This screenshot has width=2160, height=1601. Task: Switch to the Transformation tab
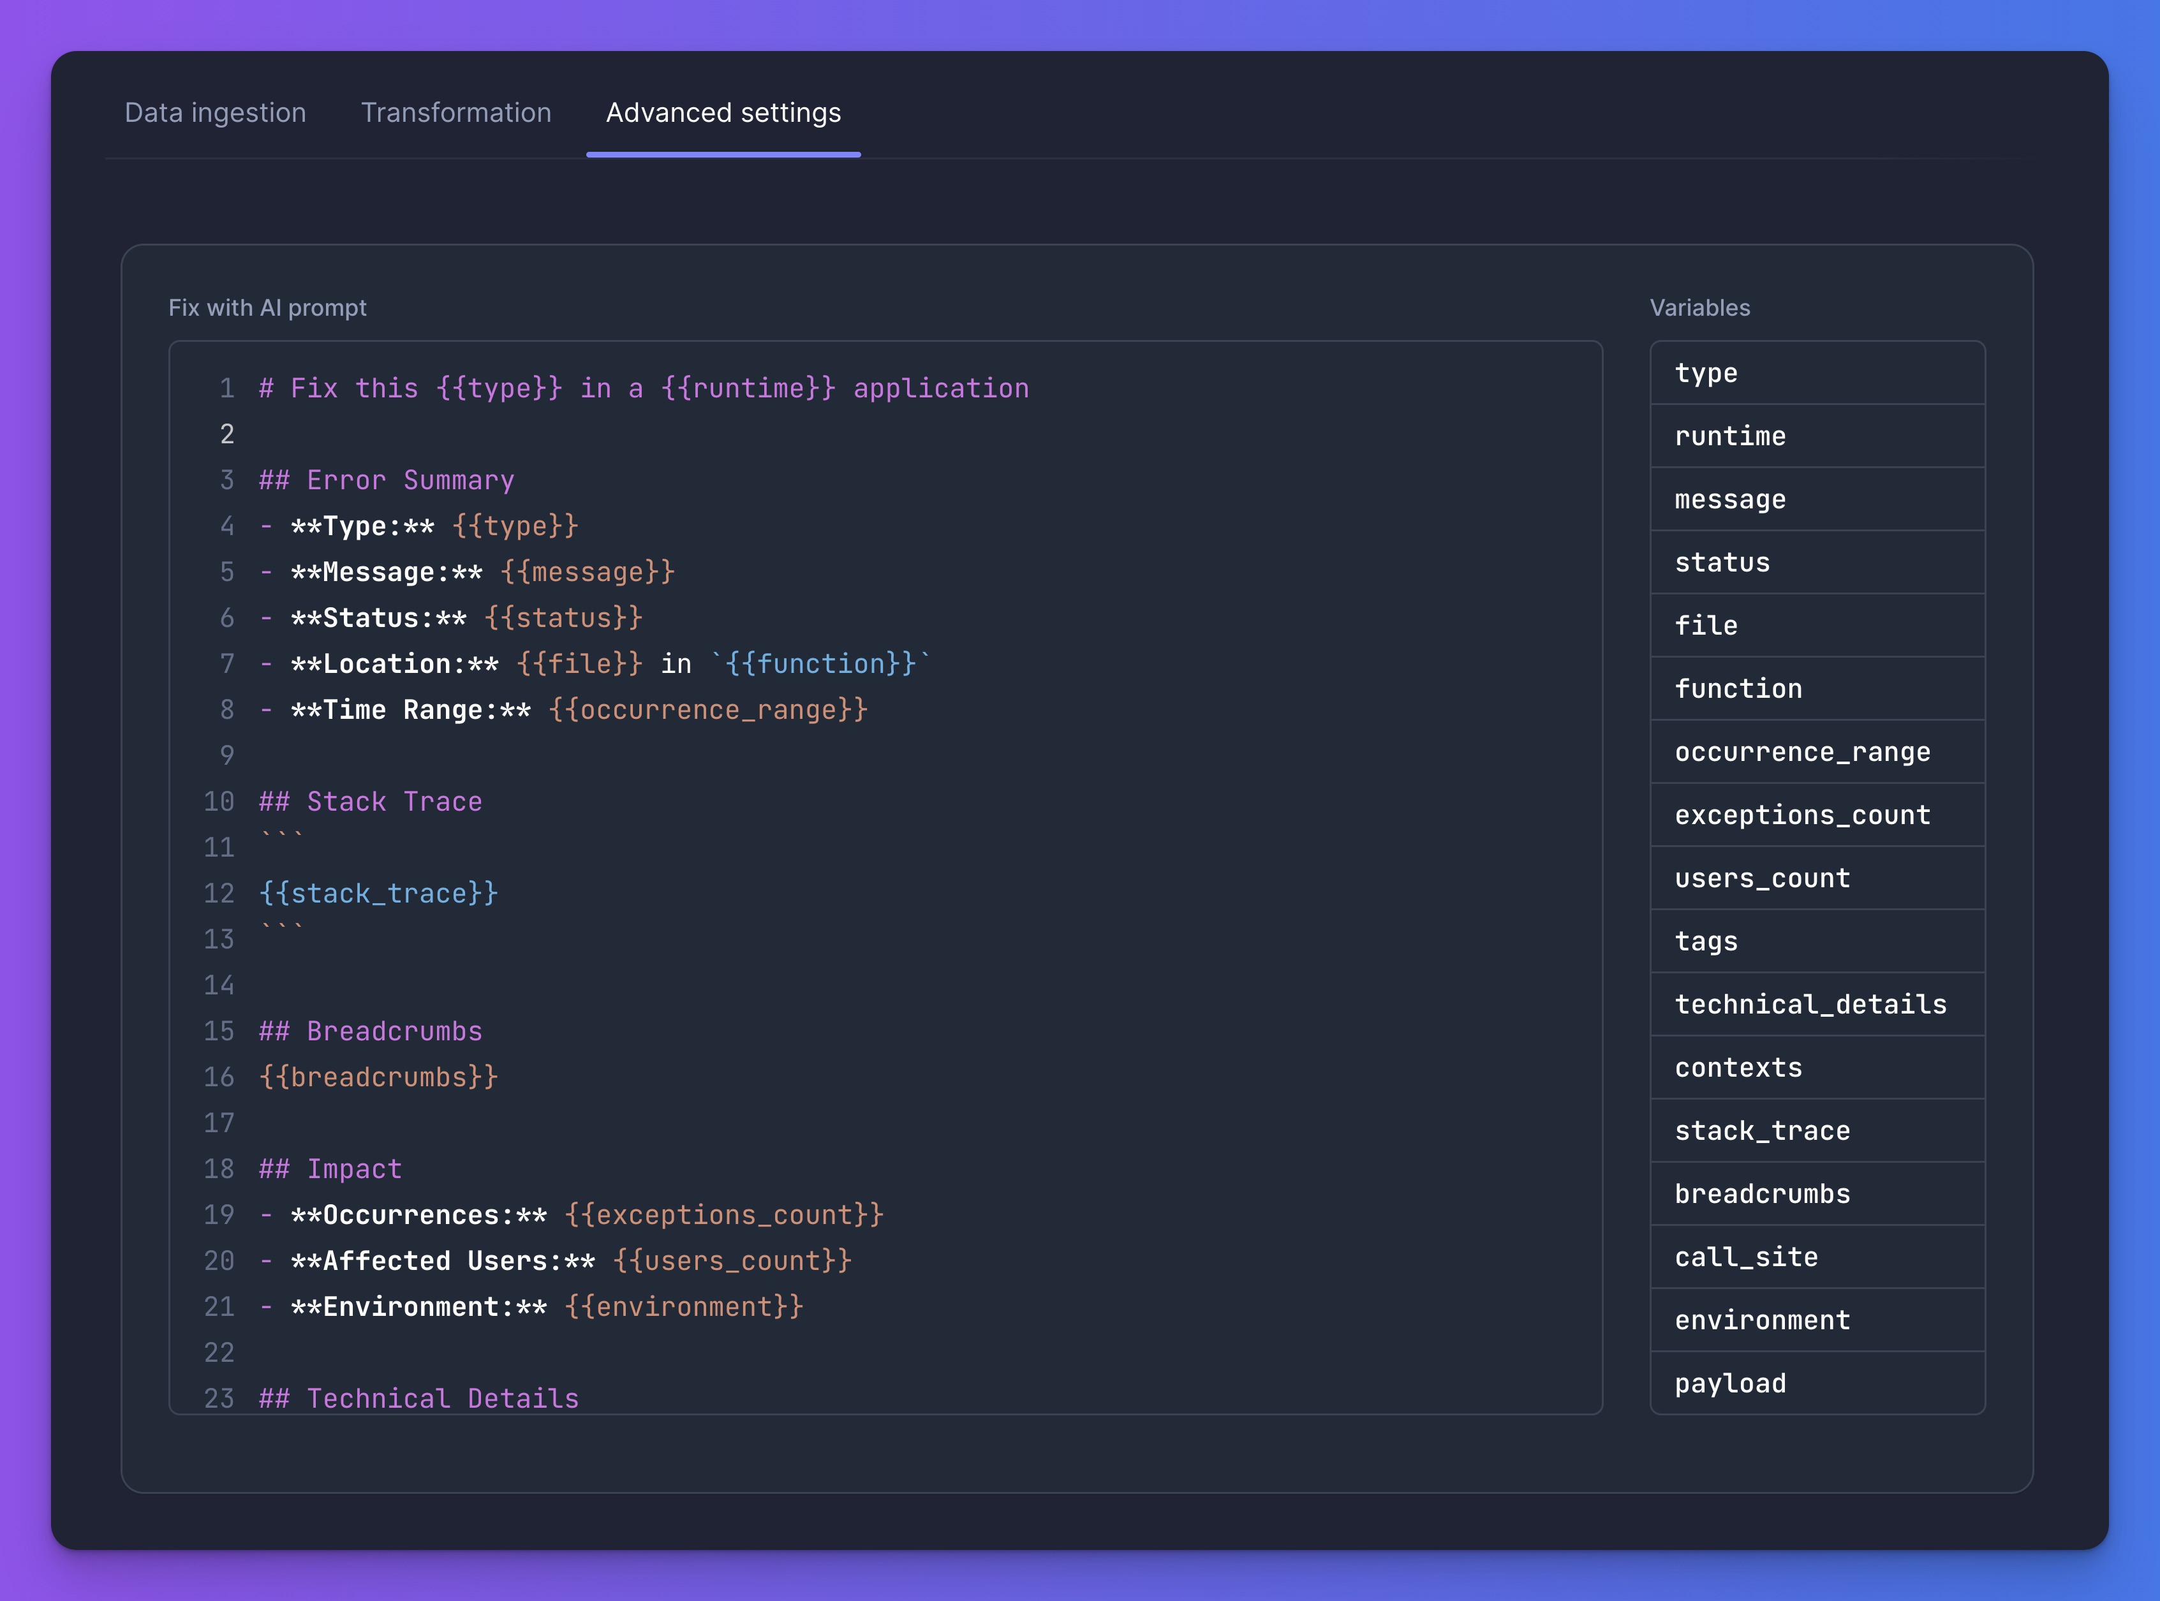(456, 112)
